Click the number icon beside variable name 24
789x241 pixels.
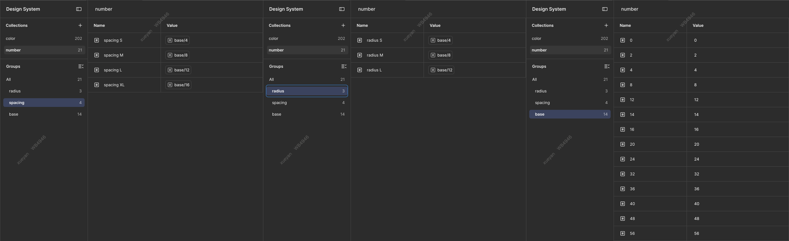click(x=623, y=159)
